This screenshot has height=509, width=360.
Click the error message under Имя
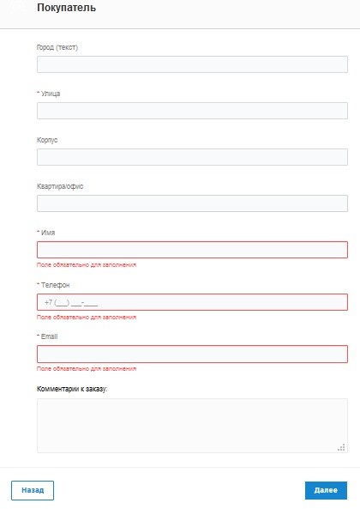[87, 265]
